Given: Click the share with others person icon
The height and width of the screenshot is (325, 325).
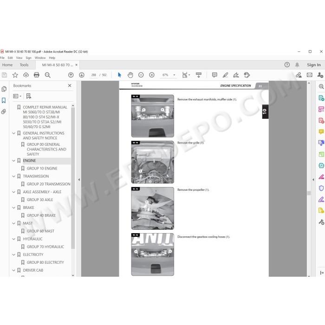Looking at the screenshot, I should pyautogui.click(x=320, y=75).
